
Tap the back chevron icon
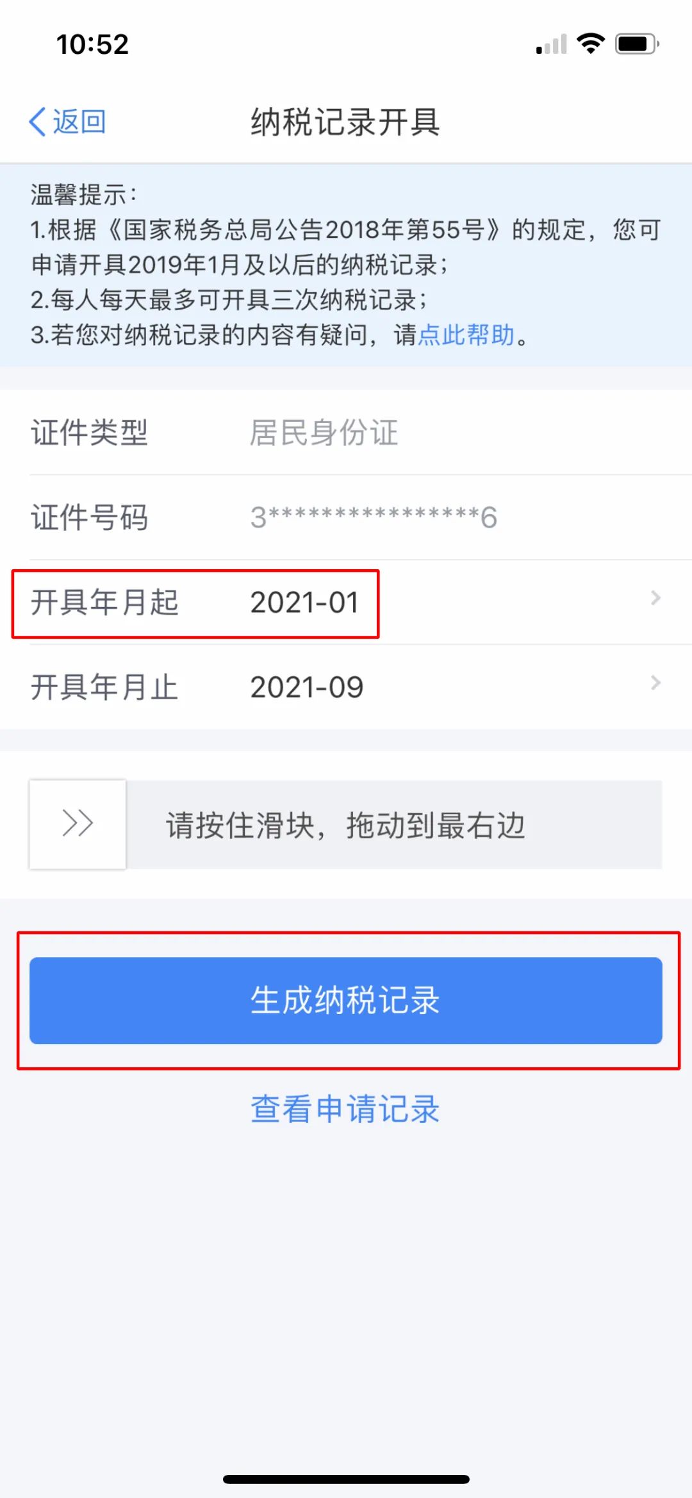click(38, 121)
